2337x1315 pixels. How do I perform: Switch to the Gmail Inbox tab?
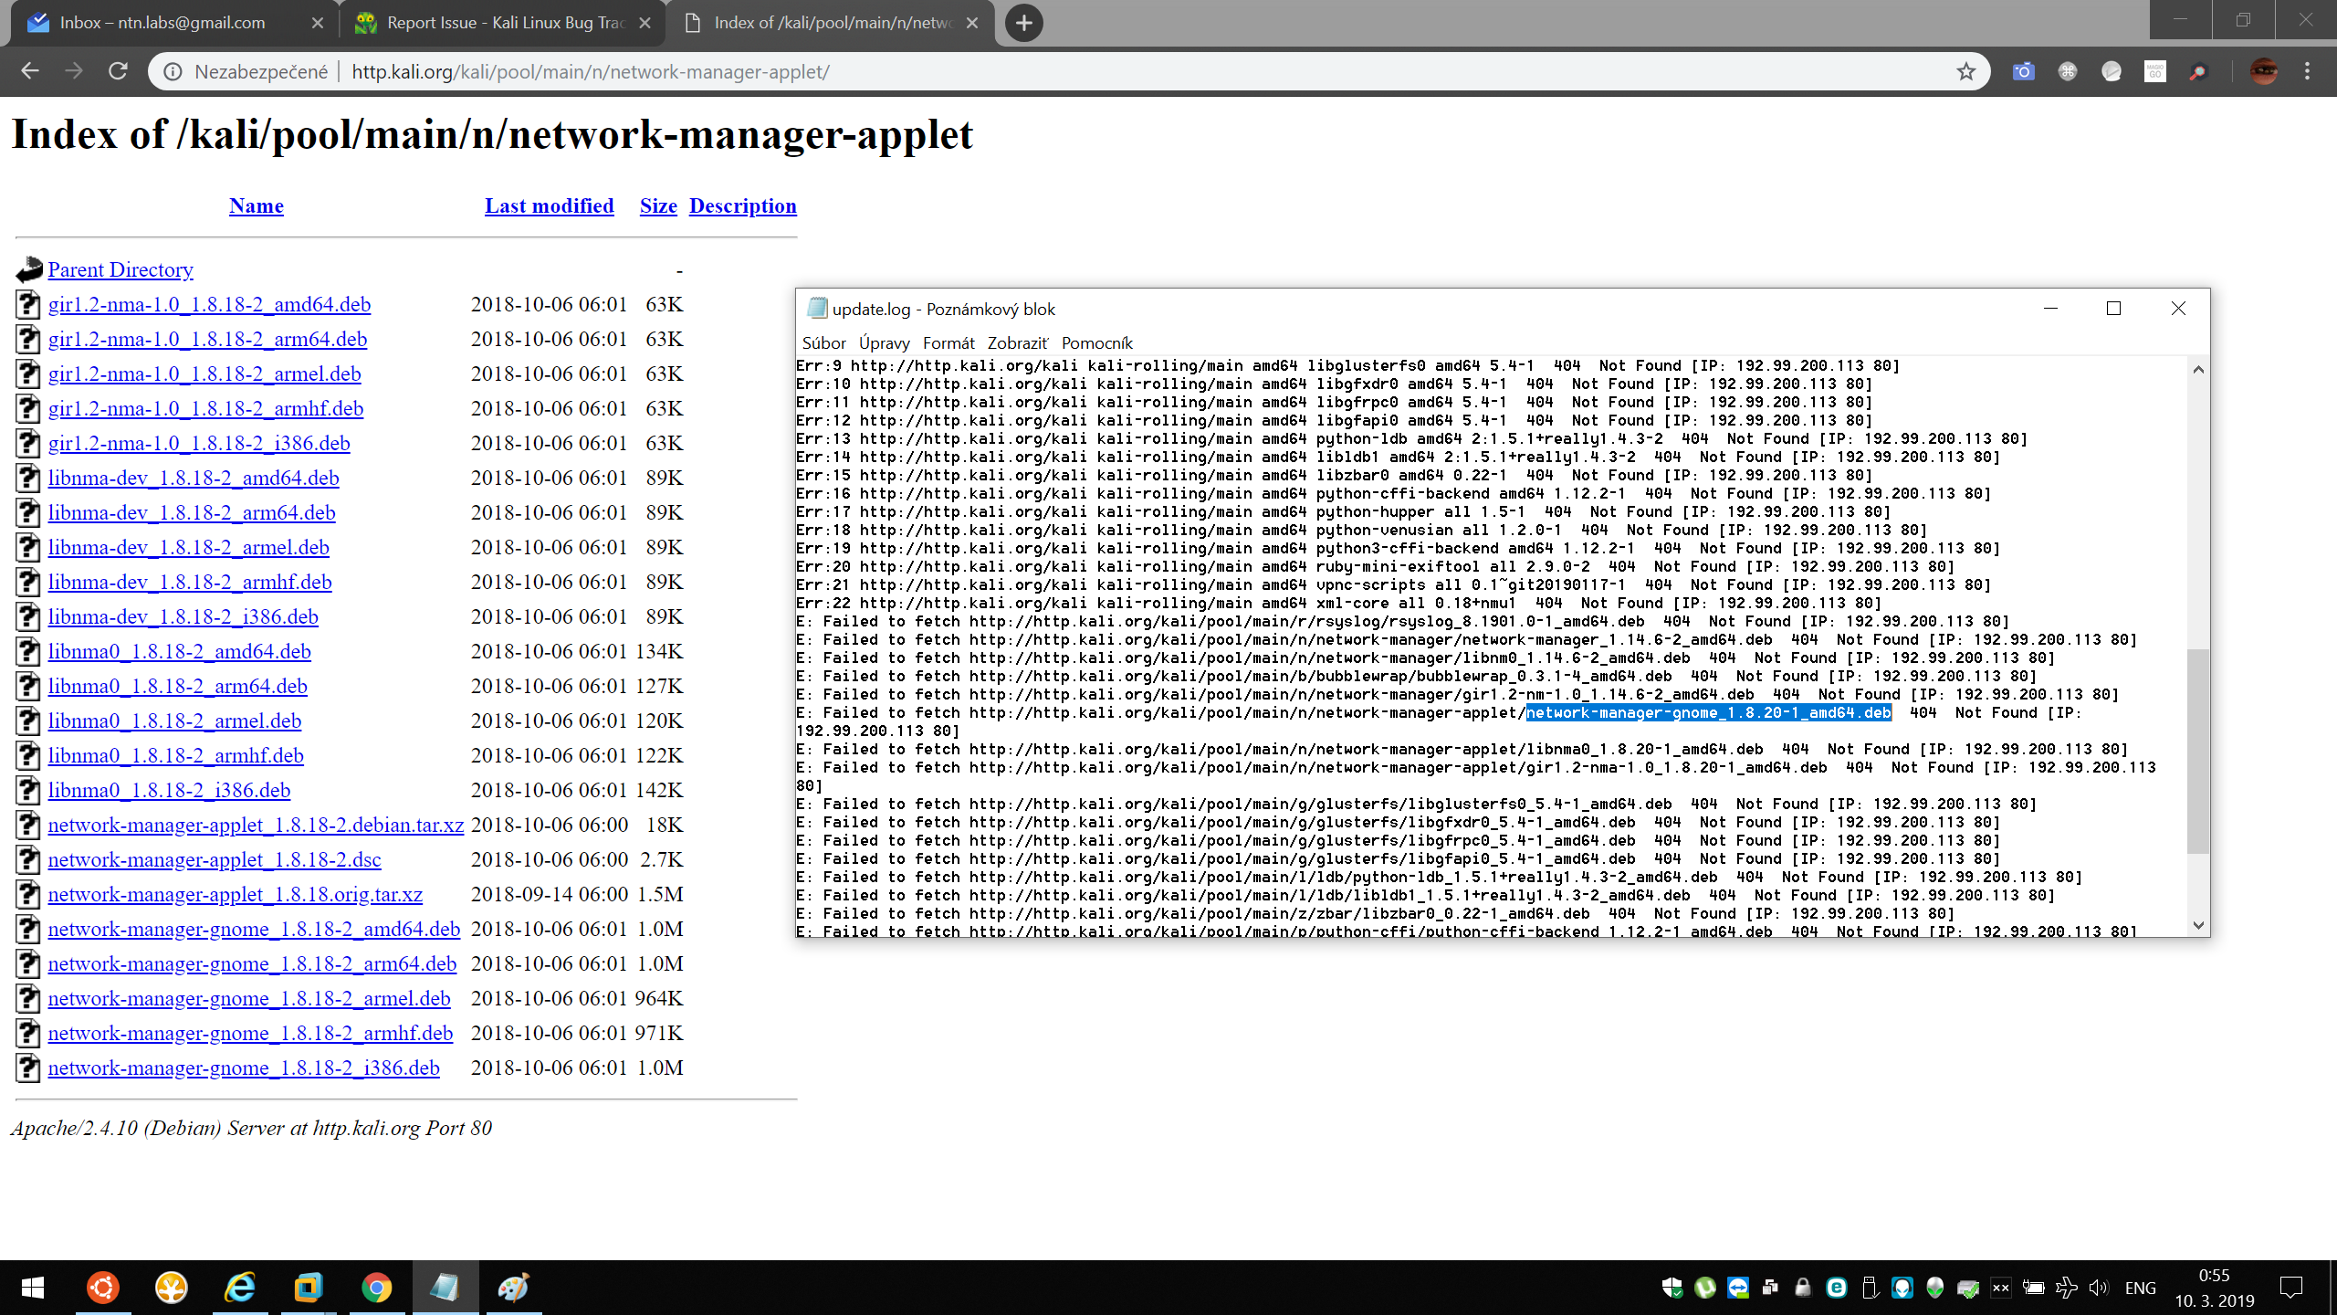(x=164, y=23)
